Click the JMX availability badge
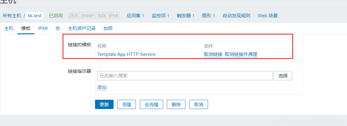This screenshot has width=347, height=126. pos(102,15)
